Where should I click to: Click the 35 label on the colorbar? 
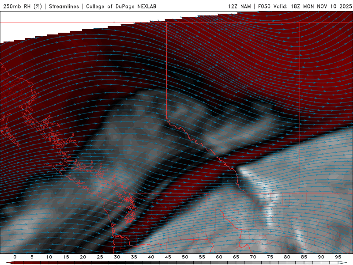click(134, 257)
